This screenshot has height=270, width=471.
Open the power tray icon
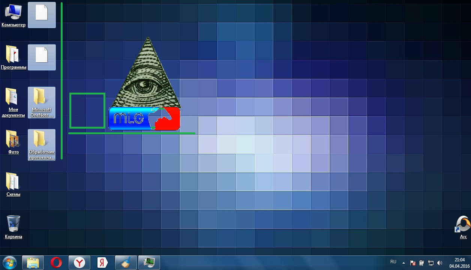pos(422,263)
